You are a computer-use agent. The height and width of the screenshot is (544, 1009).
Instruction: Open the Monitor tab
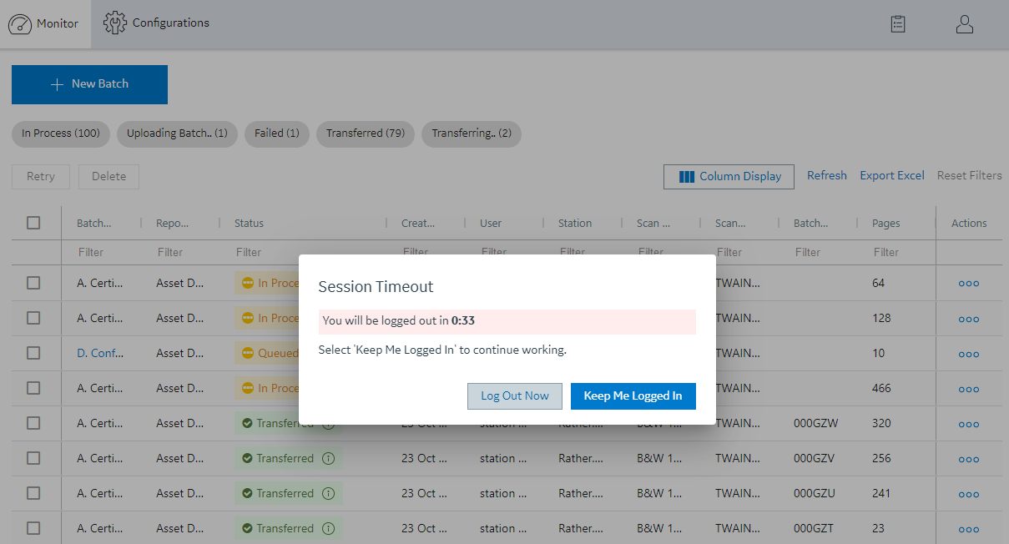[x=45, y=24]
